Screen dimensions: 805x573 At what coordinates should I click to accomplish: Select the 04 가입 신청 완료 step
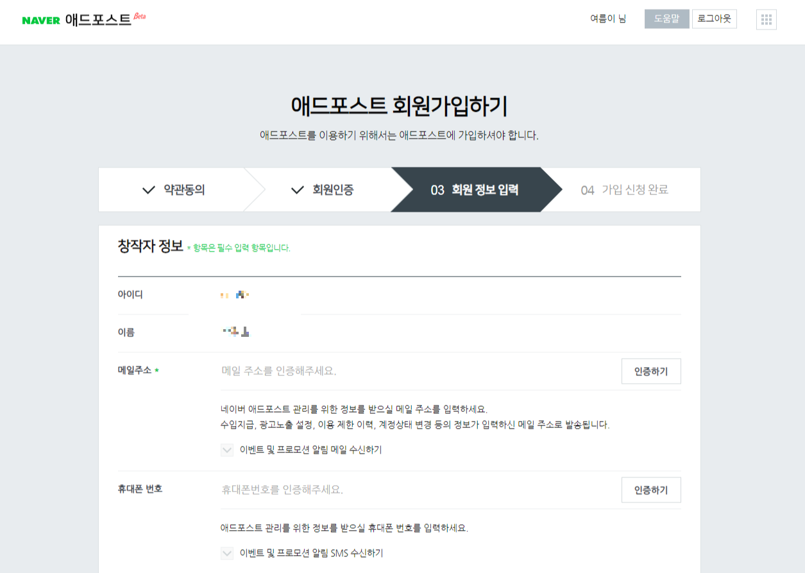tap(625, 190)
